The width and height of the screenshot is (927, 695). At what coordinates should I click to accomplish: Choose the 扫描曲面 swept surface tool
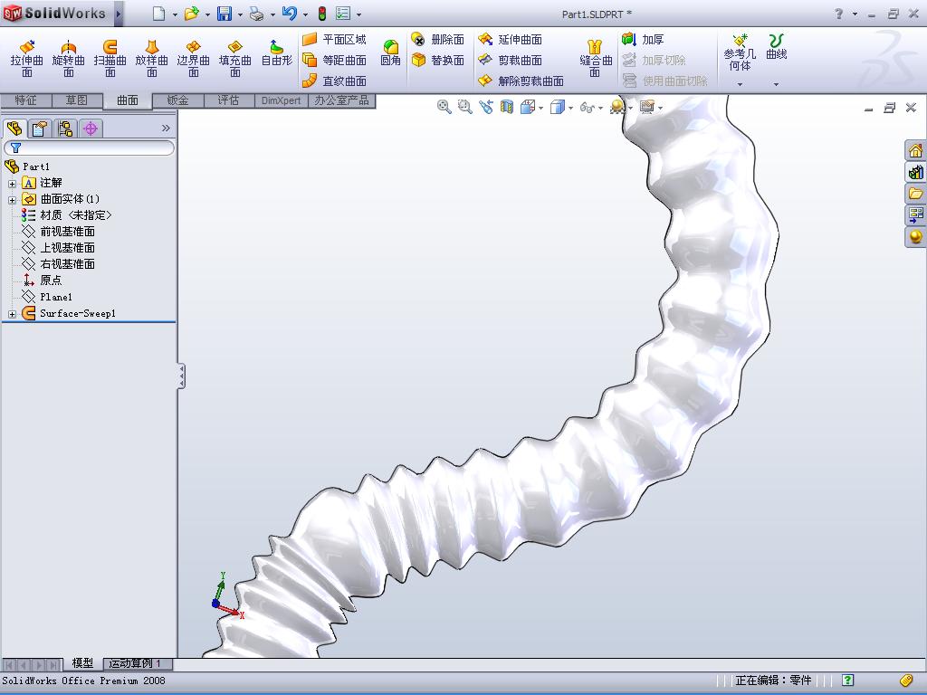pos(110,58)
